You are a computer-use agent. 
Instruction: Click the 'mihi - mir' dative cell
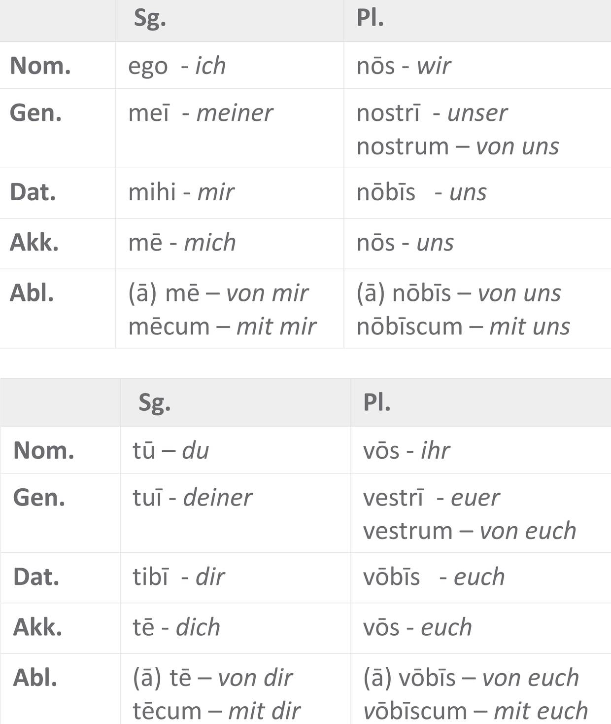tap(181, 192)
